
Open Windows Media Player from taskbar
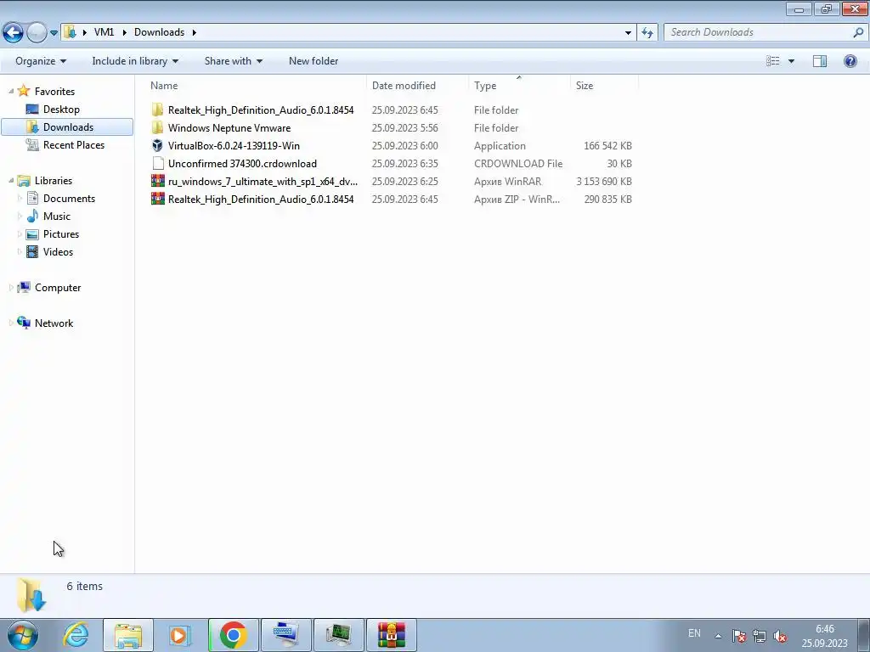[178, 635]
